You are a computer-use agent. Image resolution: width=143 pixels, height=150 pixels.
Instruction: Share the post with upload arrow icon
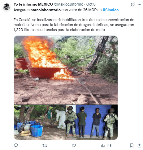(x=139, y=145)
